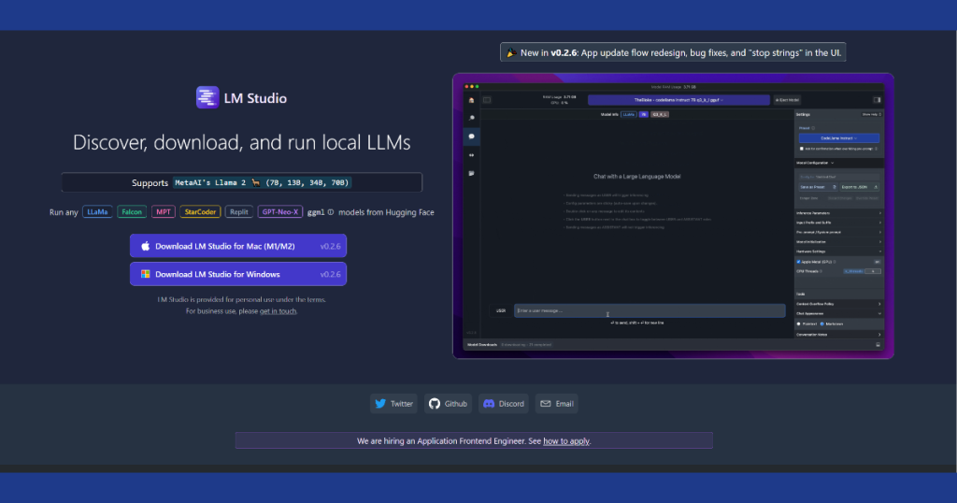Click the info icon next to Preset
This screenshot has height=503, width=957.
point(813,128)
